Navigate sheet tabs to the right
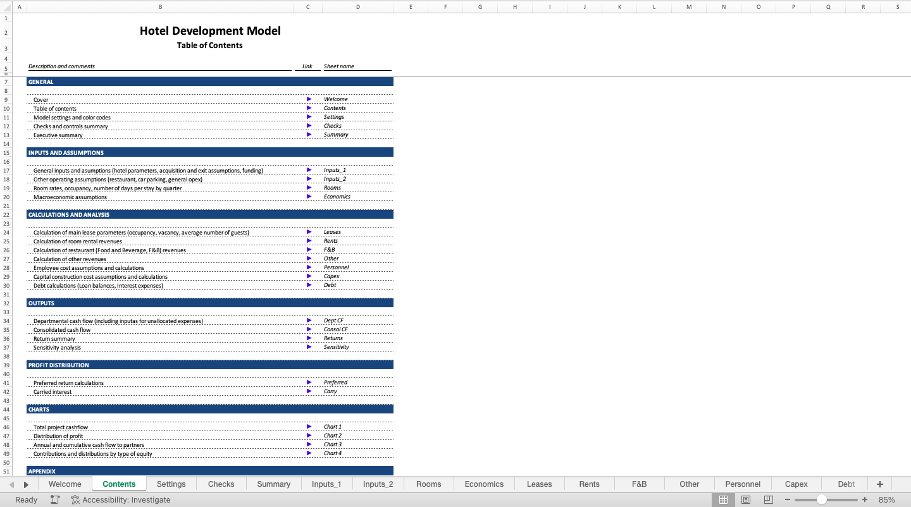This screenshot has height=507, width=911. [26, 485]
